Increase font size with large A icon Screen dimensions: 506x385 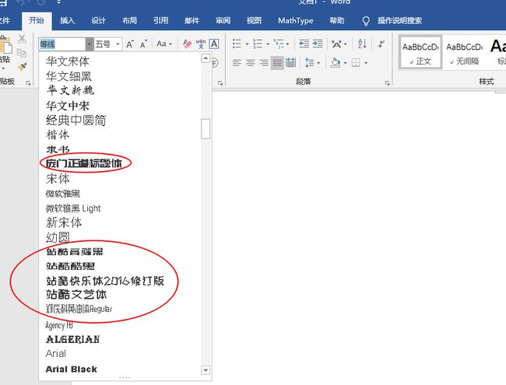coord(130,44)
